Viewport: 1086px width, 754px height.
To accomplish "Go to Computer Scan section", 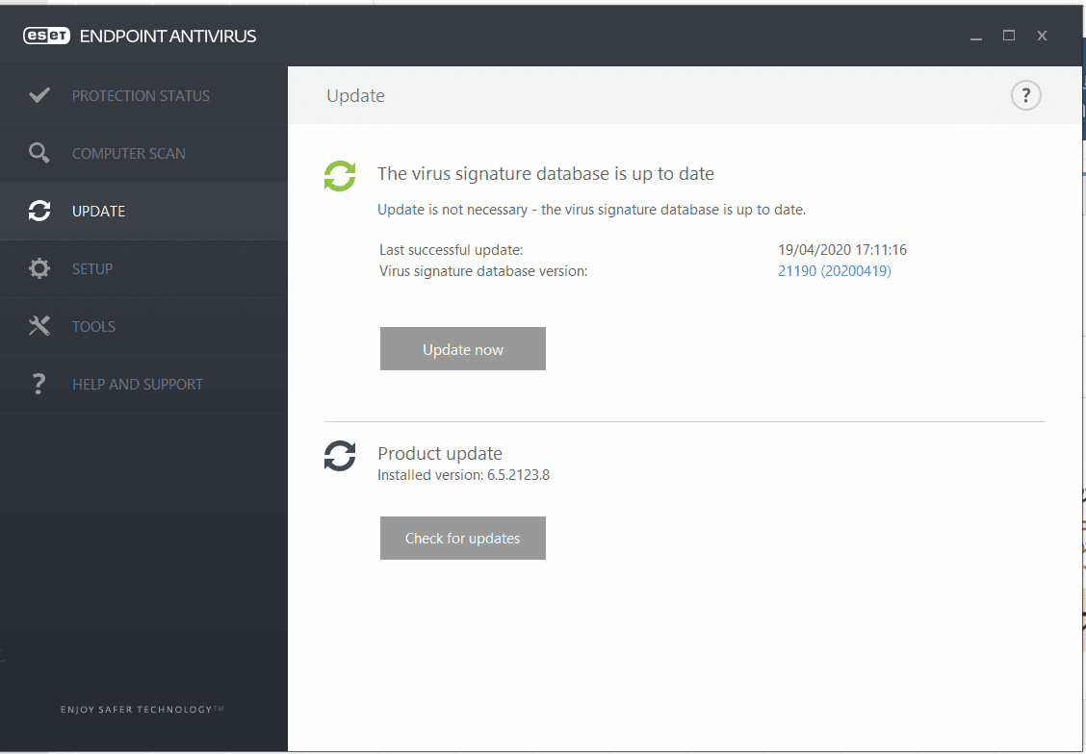I will 129,154.
